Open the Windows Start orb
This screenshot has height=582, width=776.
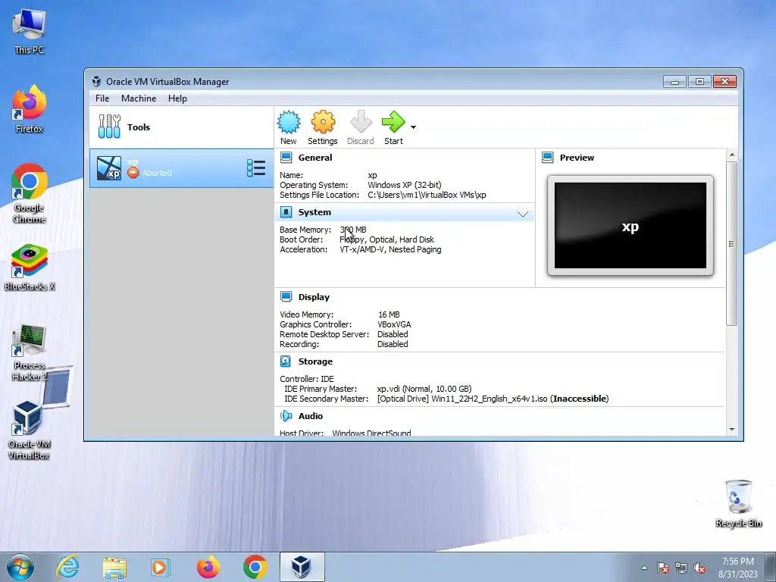pos(20,567)
